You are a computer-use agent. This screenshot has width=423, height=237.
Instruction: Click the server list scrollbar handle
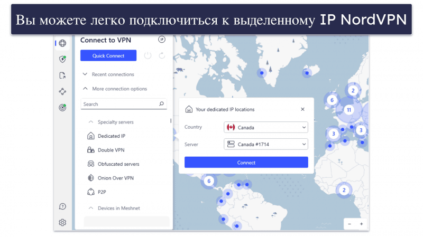point(171,121)
